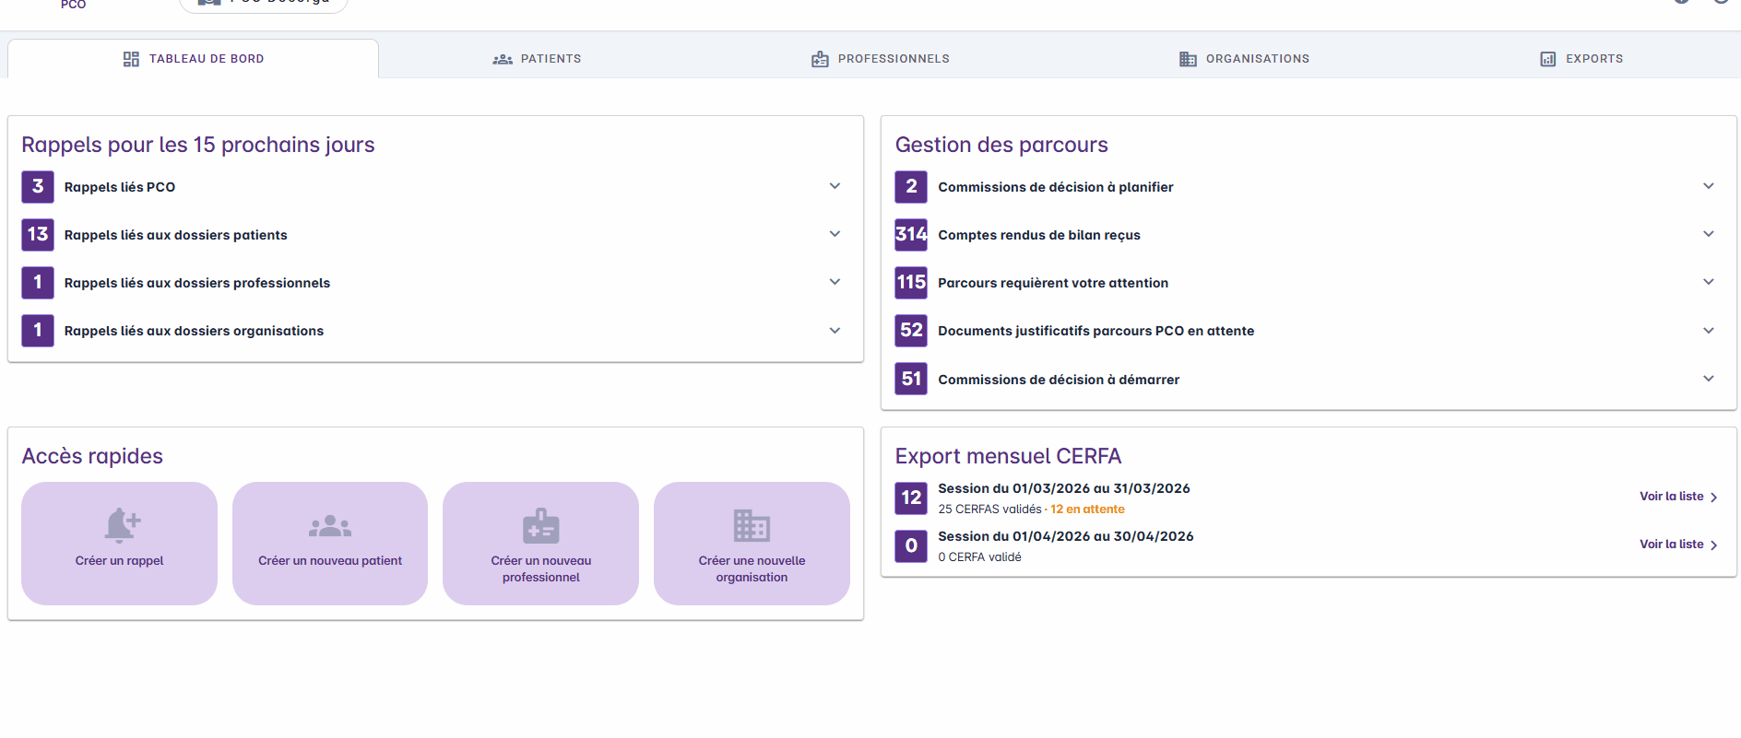Image resolution: width=1741 pixels, height=738 pixels.
Task: Click the Patients tab group icon
Action: click(503, 59)
